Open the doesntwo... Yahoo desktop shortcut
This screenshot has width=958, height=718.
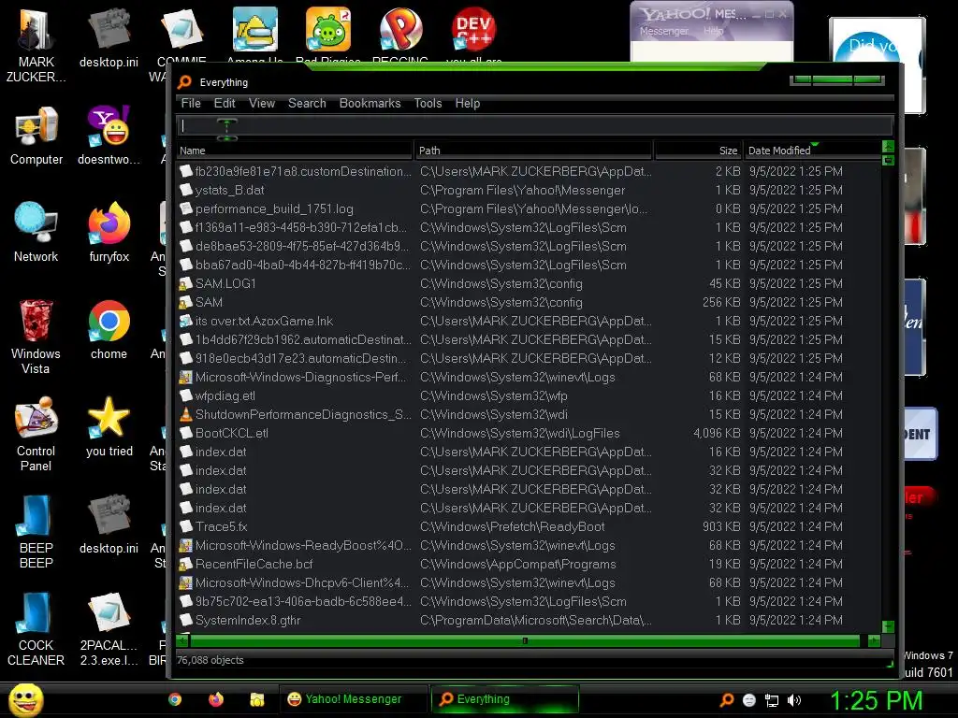pyautogui.click(x=109, y=136)
